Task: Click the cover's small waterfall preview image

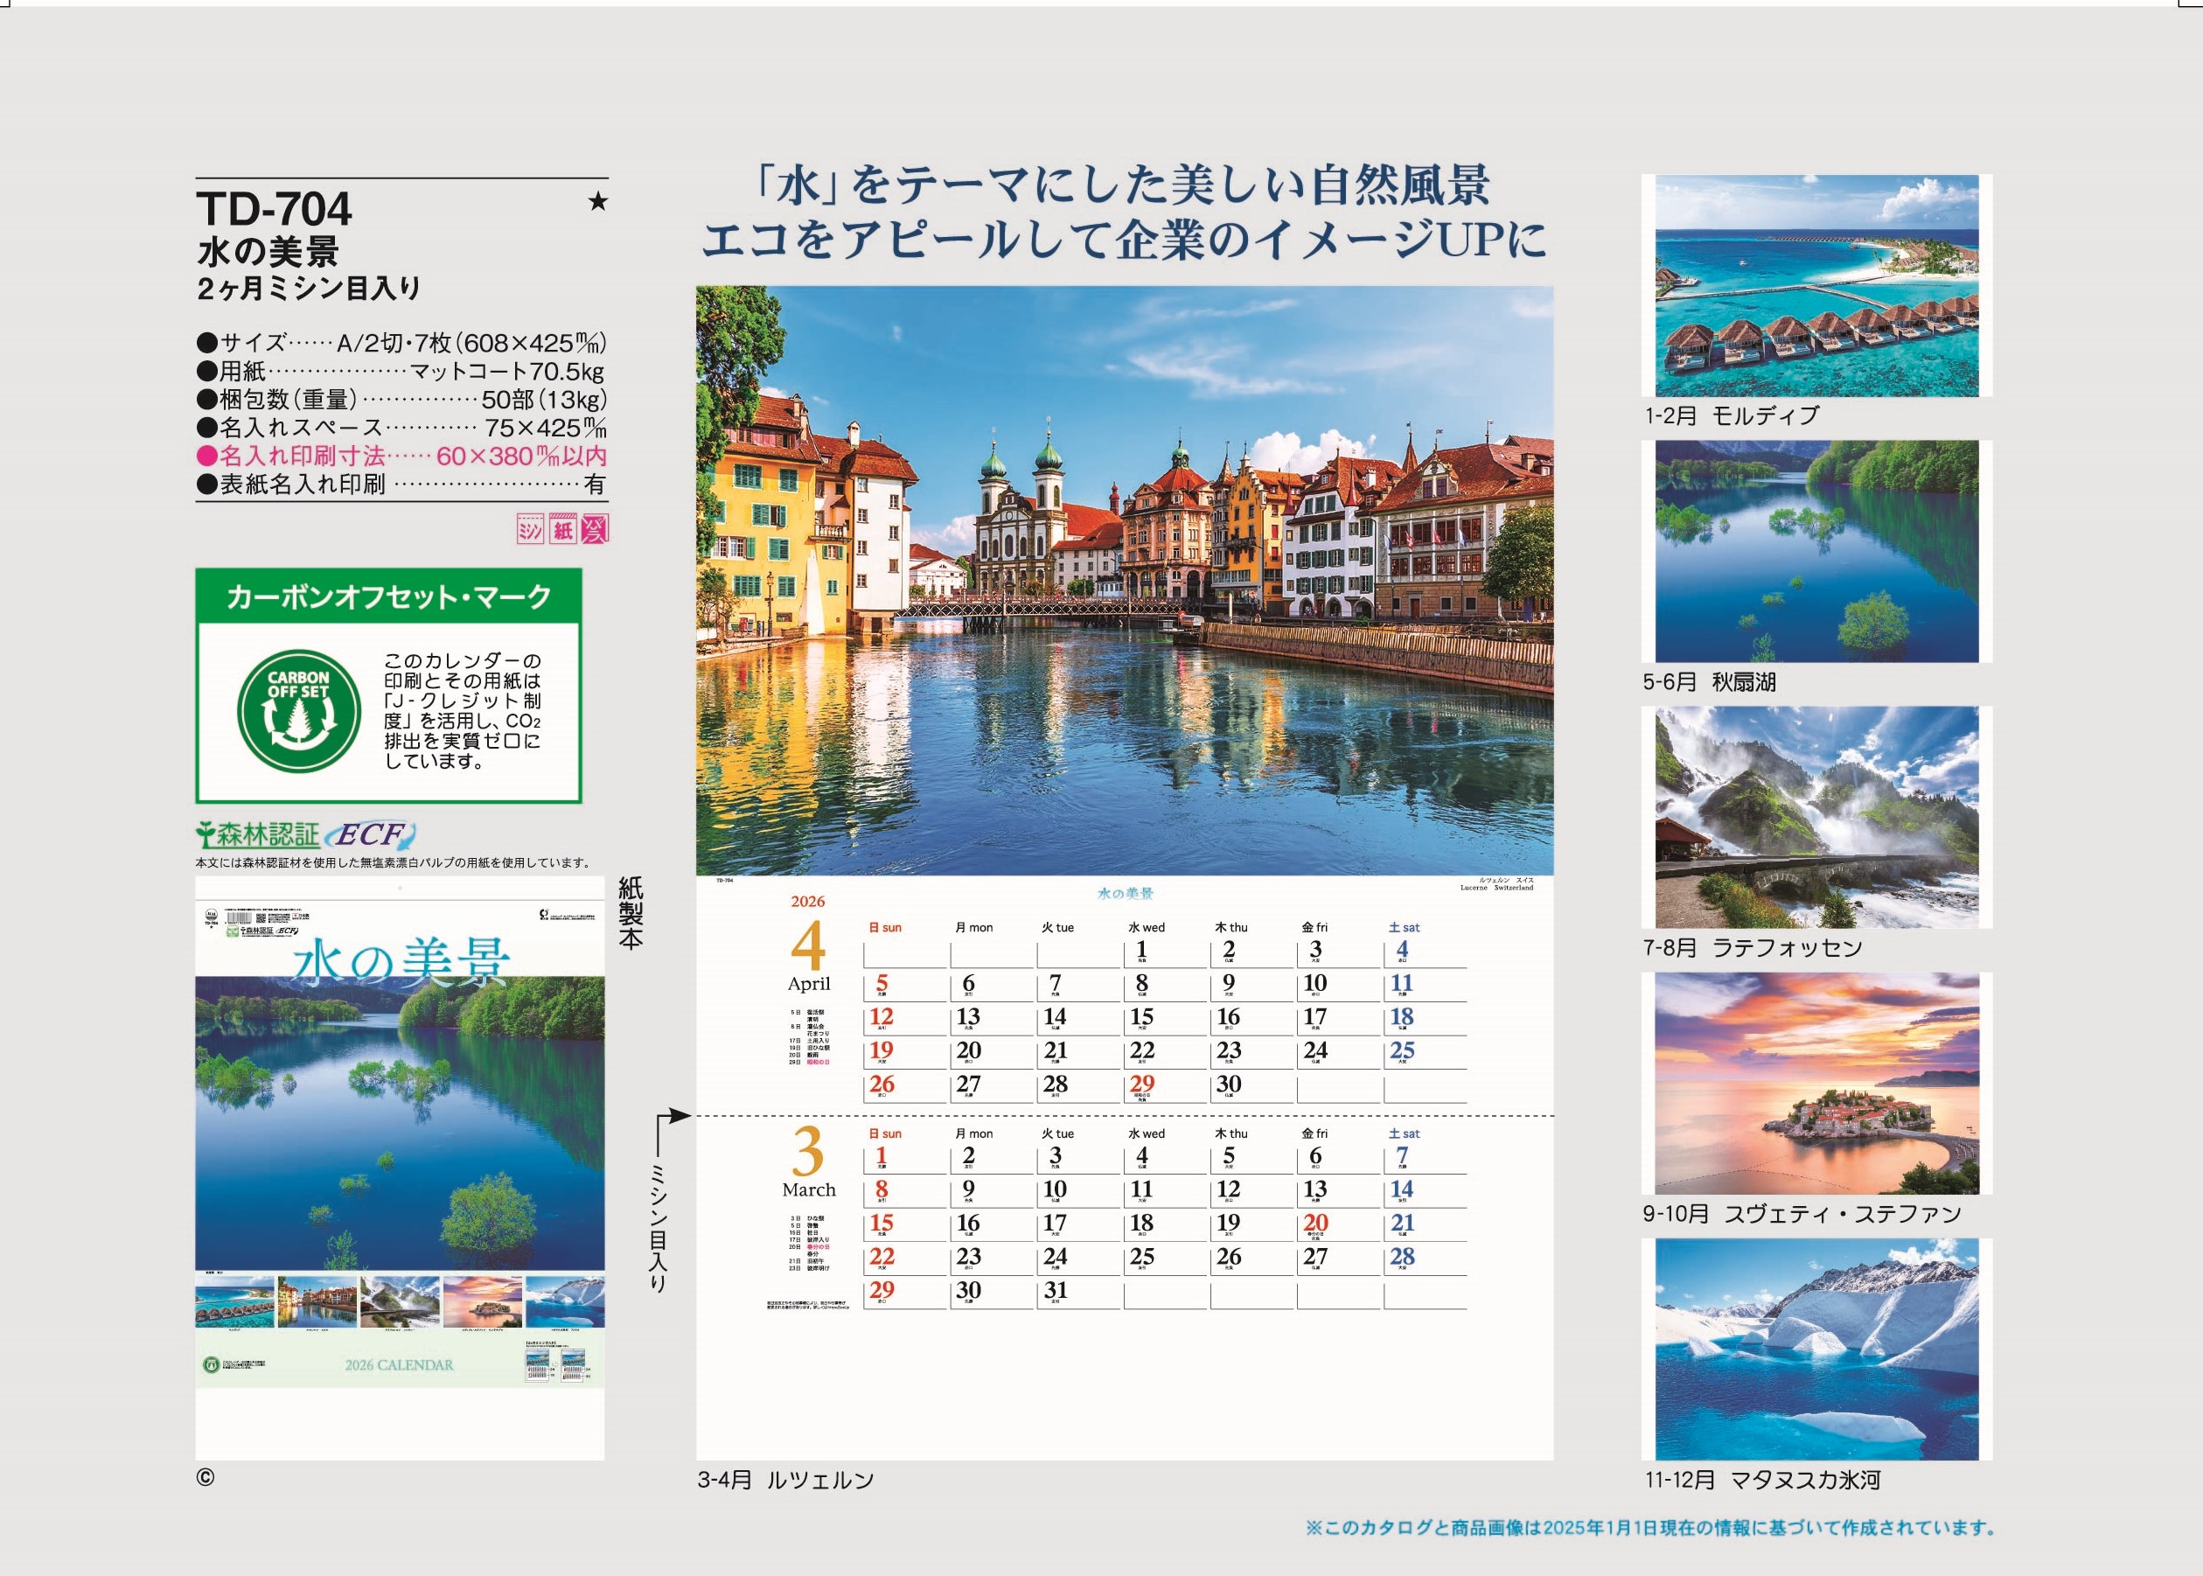Action: pyautogui.click(x=399, y=1302)
